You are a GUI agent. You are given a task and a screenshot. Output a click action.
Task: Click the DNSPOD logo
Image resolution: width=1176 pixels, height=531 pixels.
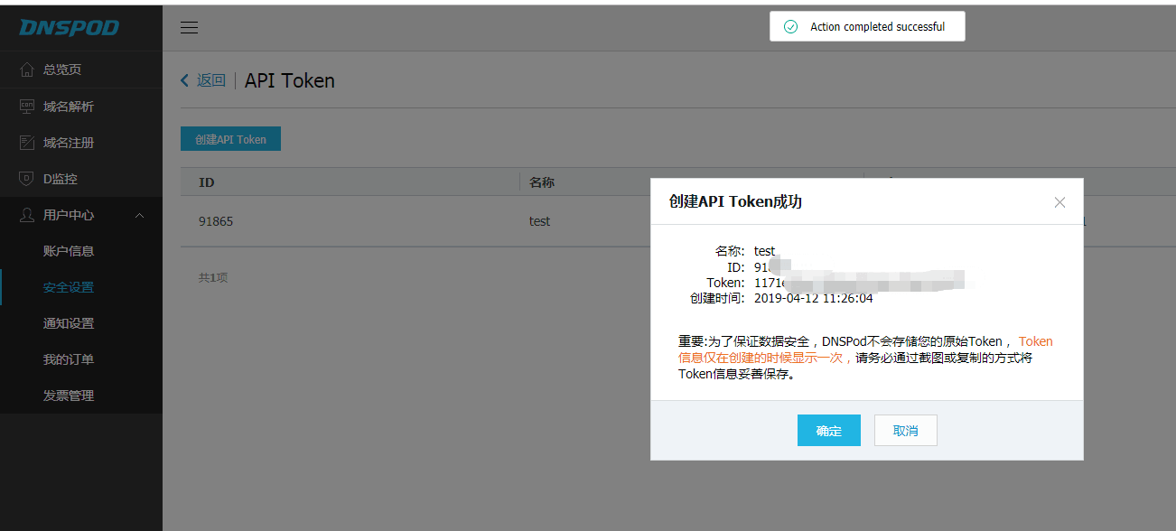tap(69, 27)
